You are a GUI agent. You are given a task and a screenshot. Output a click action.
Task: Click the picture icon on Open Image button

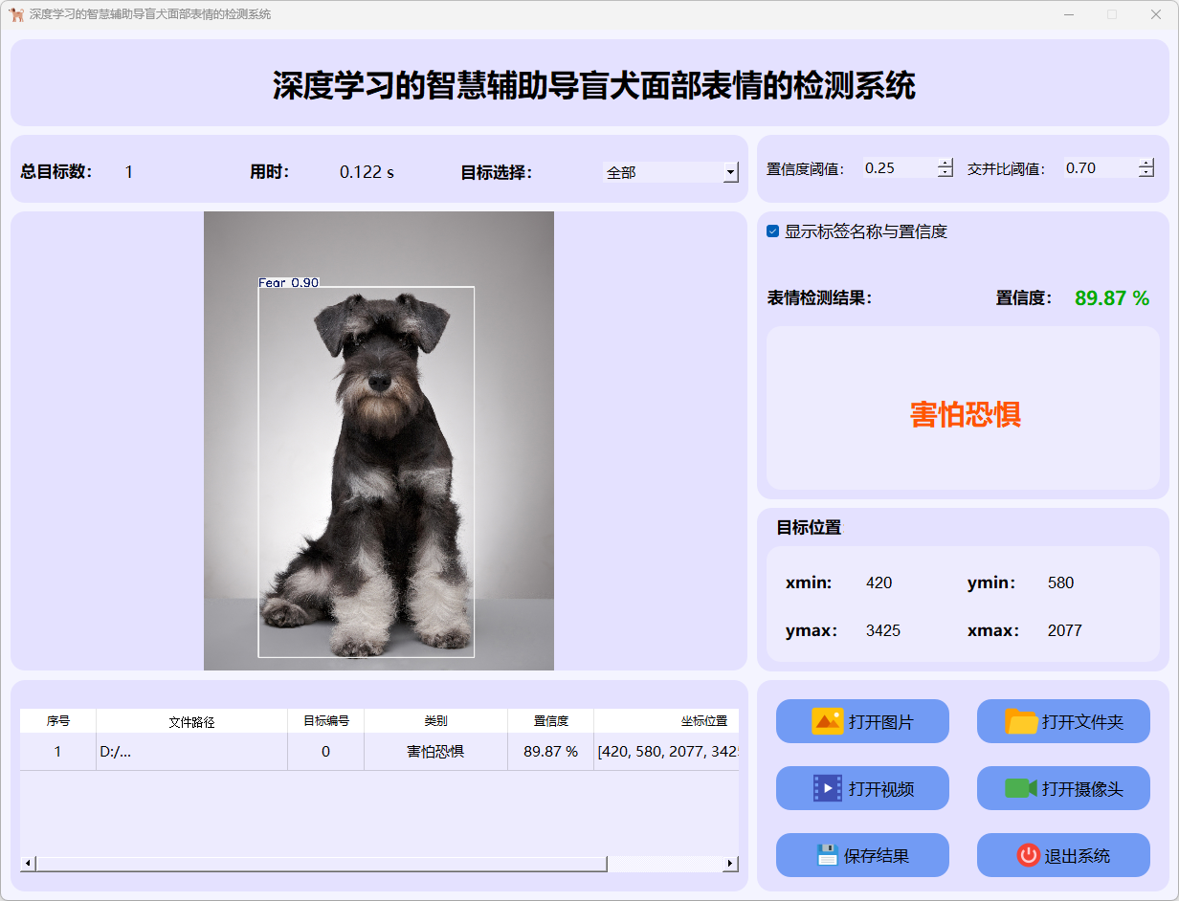pyautogui.click(x=827, y=721)
